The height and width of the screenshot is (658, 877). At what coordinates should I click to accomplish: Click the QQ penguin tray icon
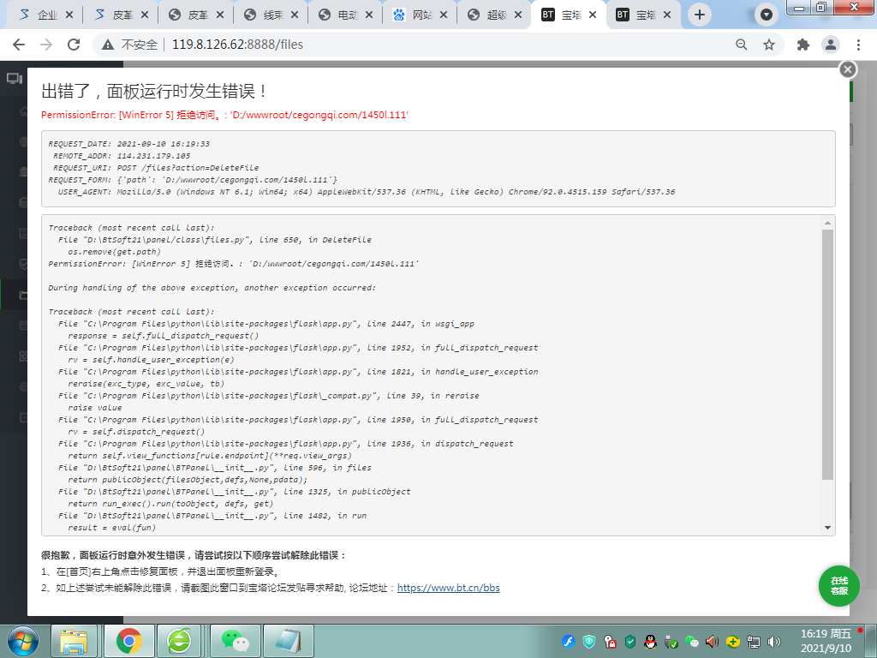click(650, 642)
